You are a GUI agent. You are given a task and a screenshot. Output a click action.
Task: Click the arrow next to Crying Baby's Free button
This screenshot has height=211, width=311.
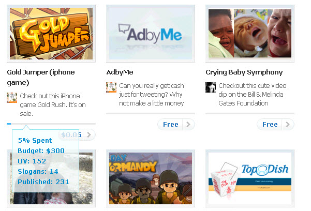click(288, 125)
